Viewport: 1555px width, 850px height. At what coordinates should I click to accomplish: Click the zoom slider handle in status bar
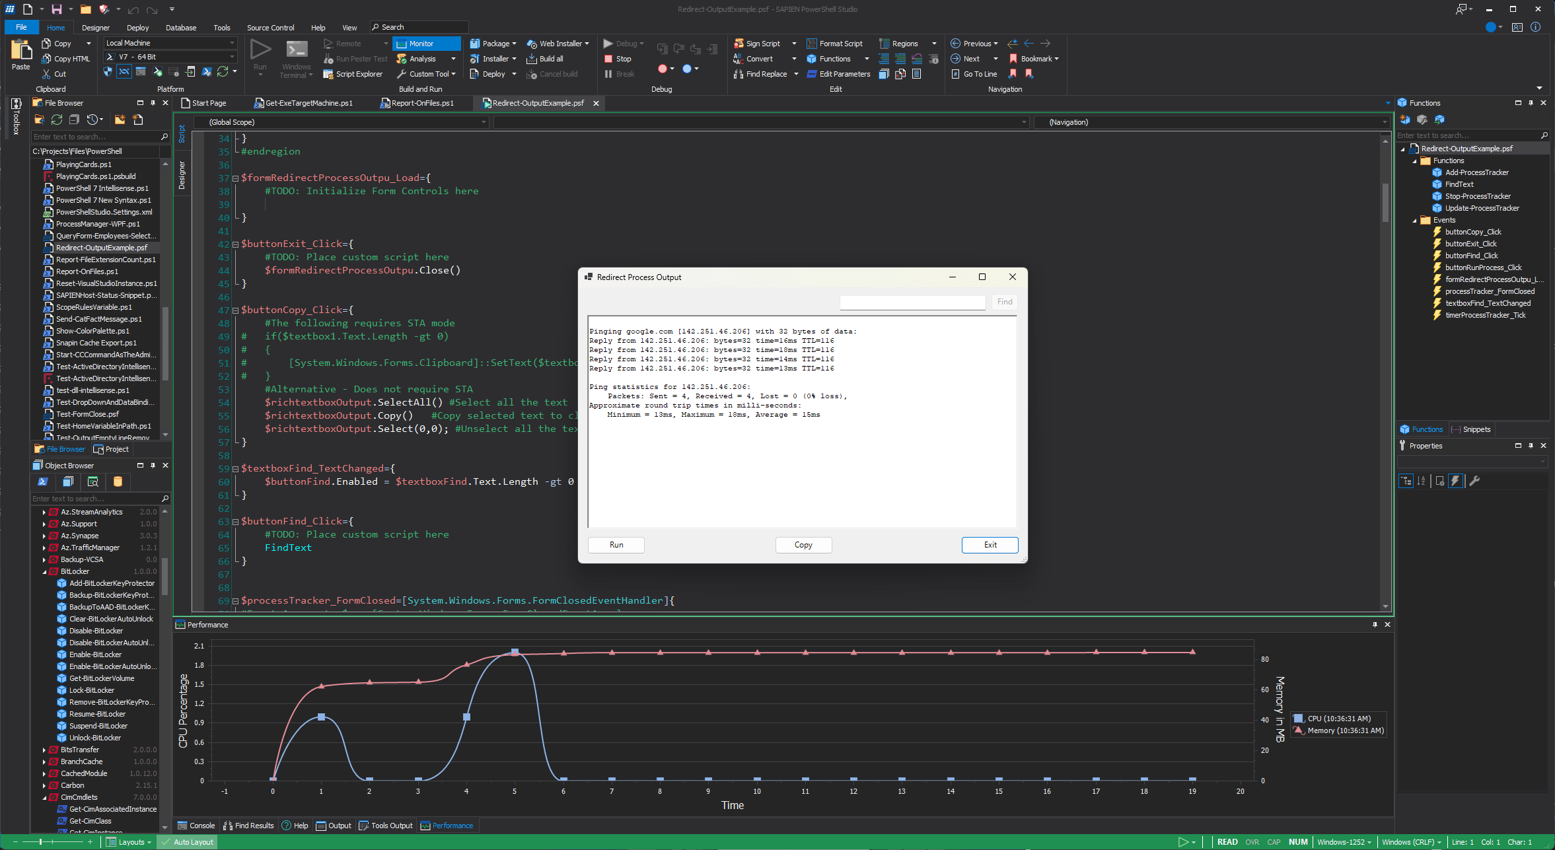[40, 842]
